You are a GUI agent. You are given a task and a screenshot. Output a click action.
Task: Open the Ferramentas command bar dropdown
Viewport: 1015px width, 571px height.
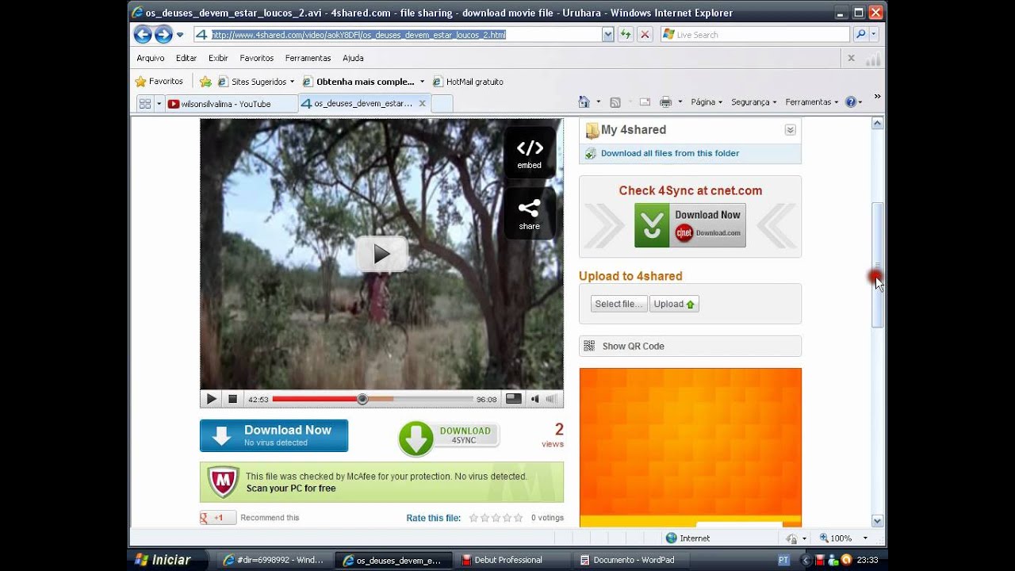coord(812,102)
